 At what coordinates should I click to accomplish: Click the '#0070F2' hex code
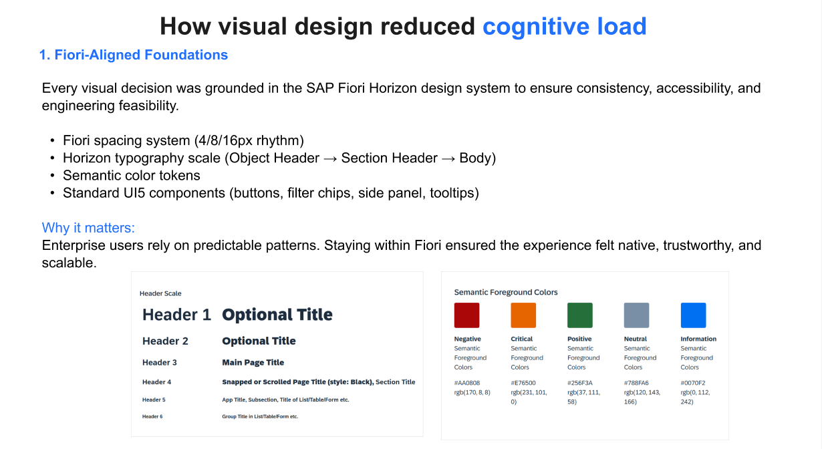[x=693, y=383]
